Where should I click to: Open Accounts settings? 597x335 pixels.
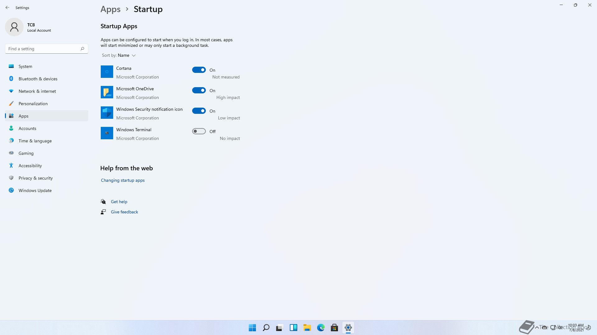pos(47,128)
